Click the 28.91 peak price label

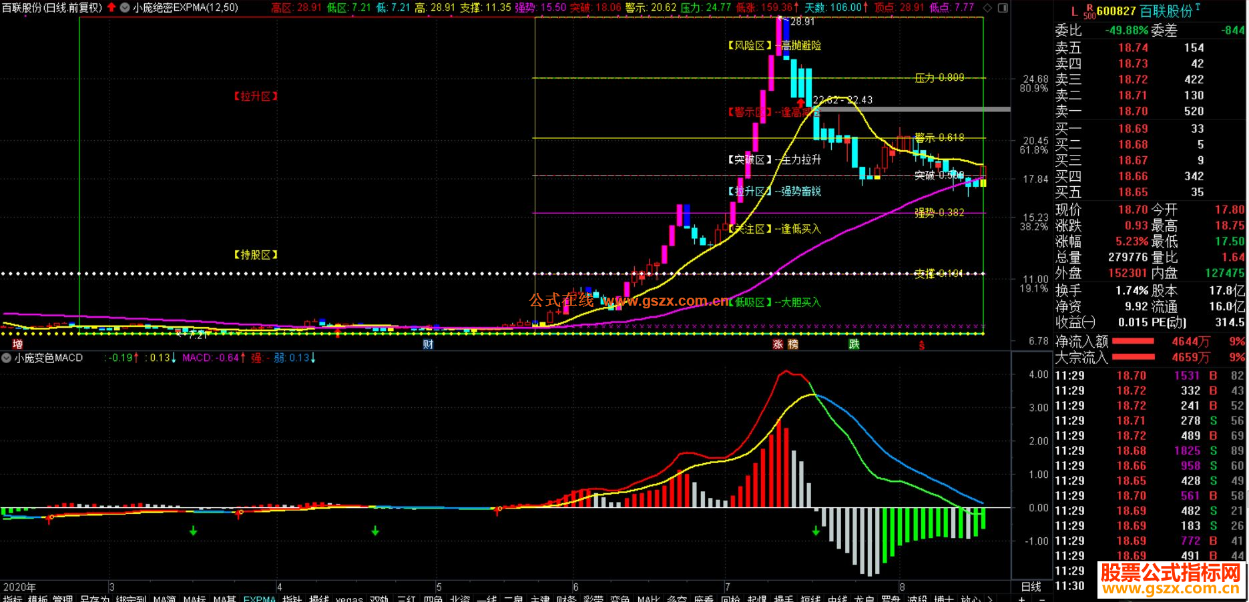[802, 21]
